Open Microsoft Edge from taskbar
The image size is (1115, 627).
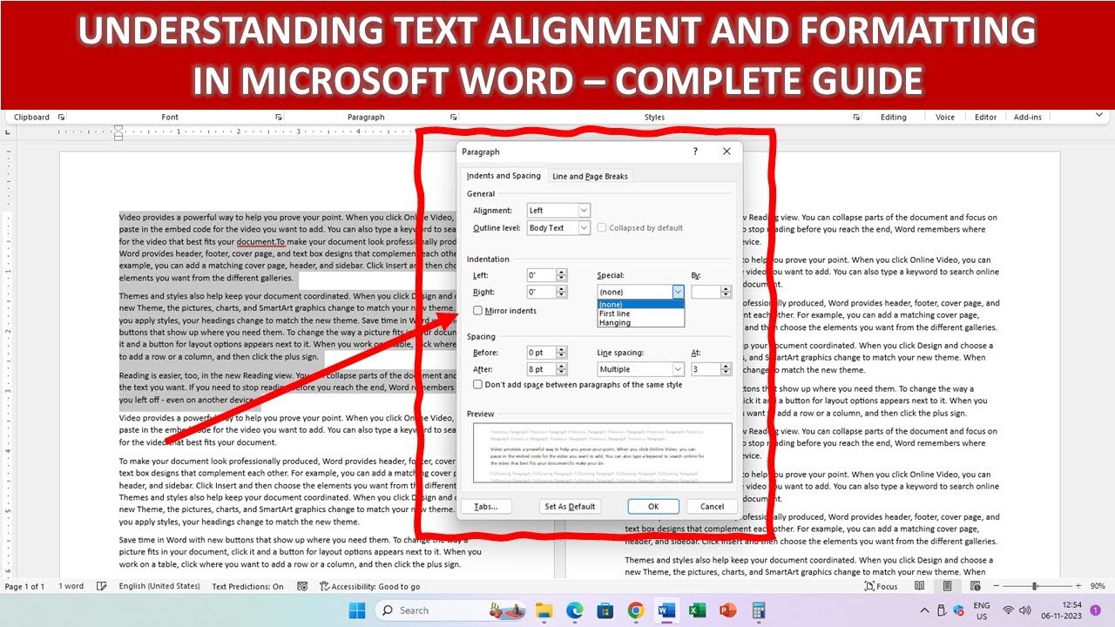click(x=575, y=610)
